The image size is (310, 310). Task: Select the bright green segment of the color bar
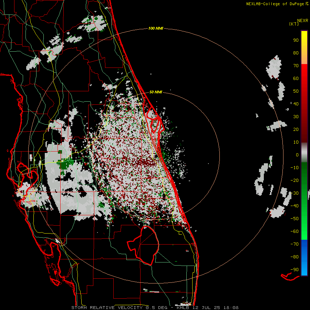(x=304, y=201)
